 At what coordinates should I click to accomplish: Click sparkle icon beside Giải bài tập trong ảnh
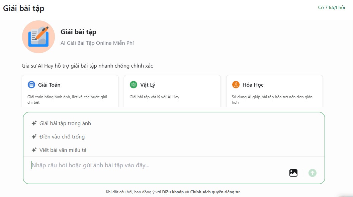point(33,123)
